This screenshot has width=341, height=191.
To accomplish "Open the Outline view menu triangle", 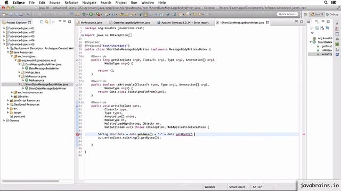I will tap(312, 33).
